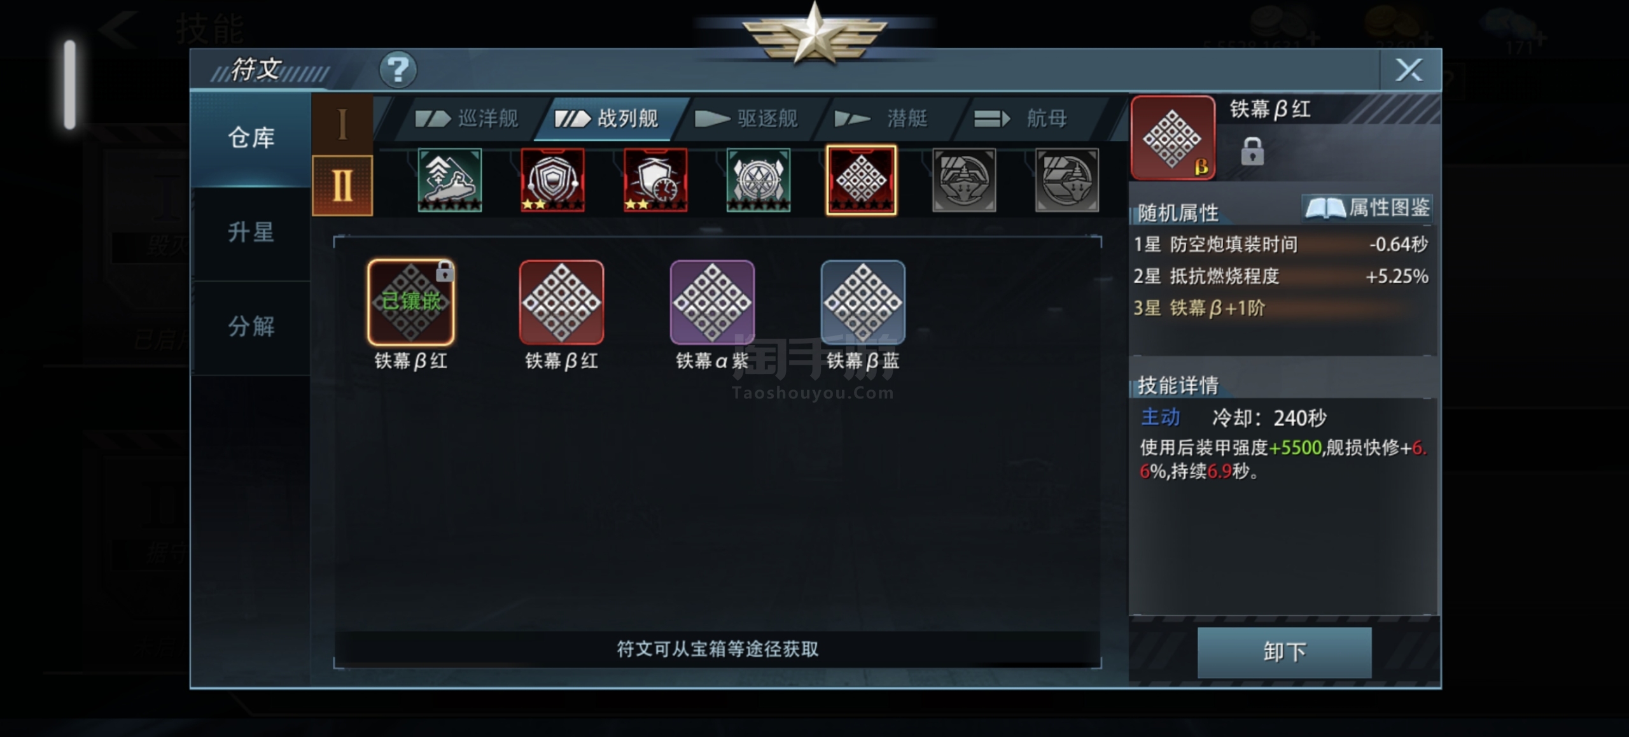Screen dimensions: 1629x737
Task: Open the 属性图鉴 attribute guide
Action: (x=1367, y=207)
